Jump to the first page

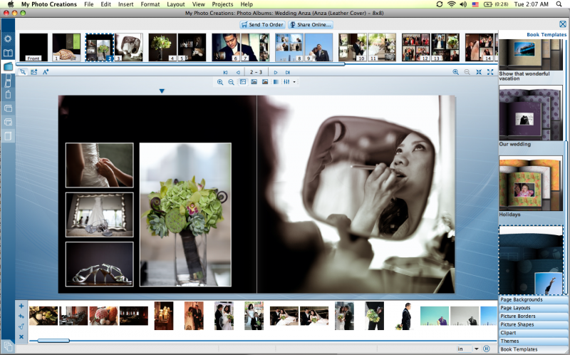[x=225, y=73]
